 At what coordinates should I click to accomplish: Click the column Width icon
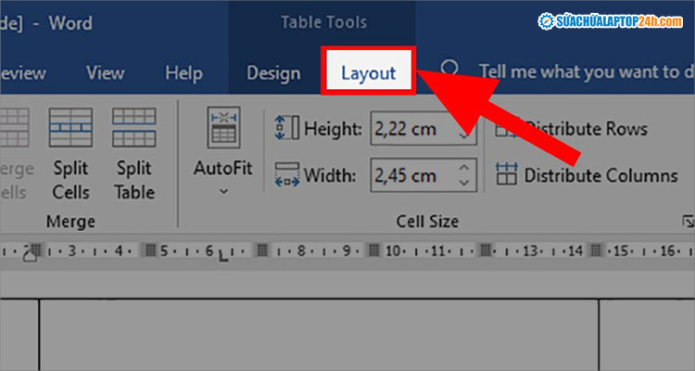[285, 175]
